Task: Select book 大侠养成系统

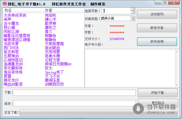Action: click(15, 15)
